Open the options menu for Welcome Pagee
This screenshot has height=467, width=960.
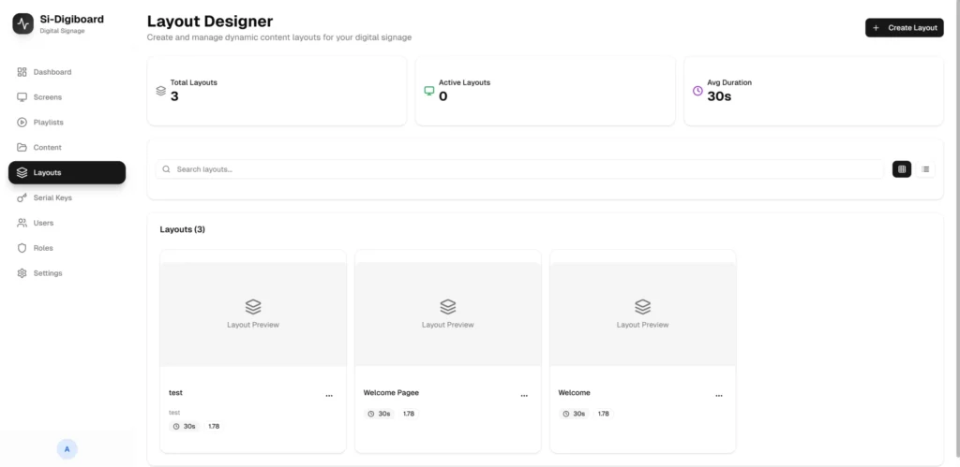[524, 396]
